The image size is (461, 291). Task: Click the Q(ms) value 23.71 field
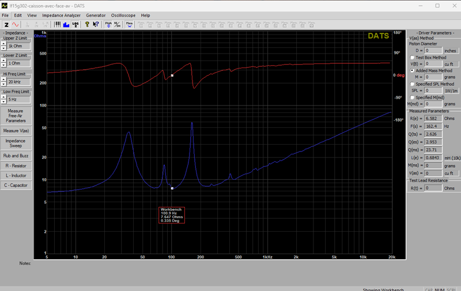coord(433,150)
